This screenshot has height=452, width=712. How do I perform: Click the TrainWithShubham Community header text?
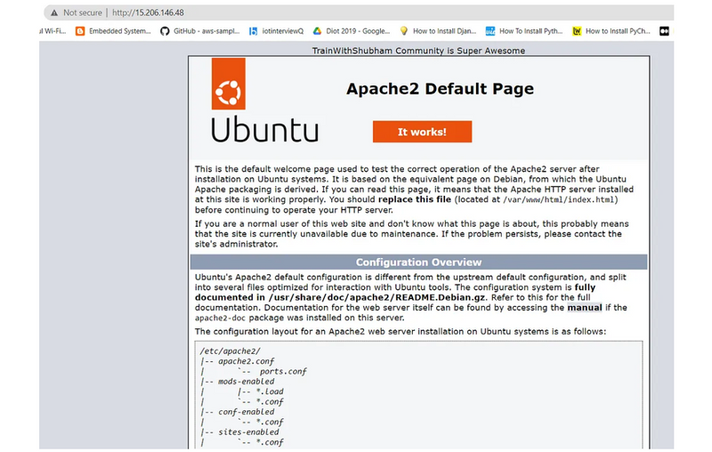coord(418,51)
